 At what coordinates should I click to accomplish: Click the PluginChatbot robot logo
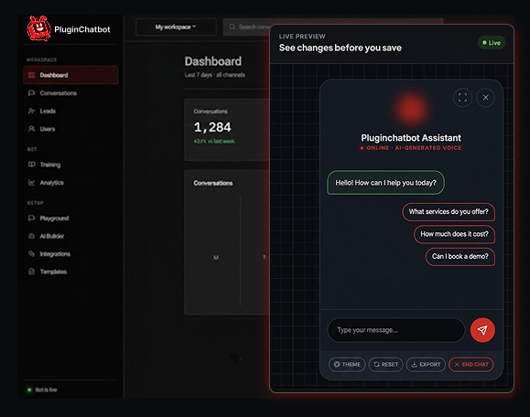[x=38, y=28]
